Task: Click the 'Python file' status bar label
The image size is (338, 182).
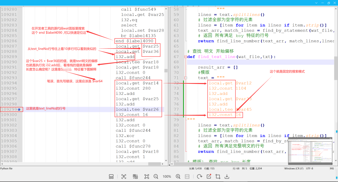Action: tap(6, 169)
